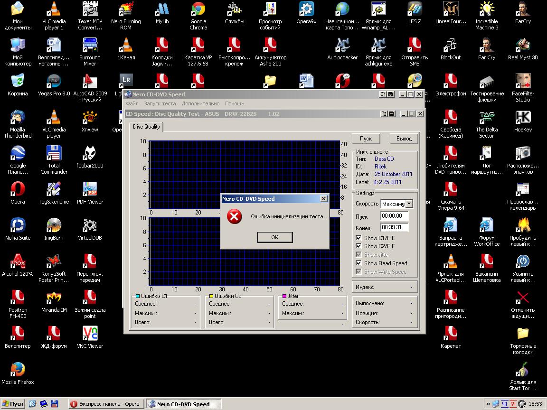Open Мои документы desktop icon
Image resolution: width=547 pixels, height=410 pixels.
pos(18,16)
